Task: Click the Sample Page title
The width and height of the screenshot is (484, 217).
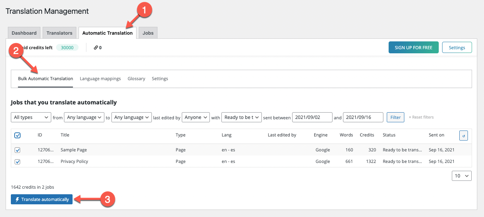Action: 74,150
